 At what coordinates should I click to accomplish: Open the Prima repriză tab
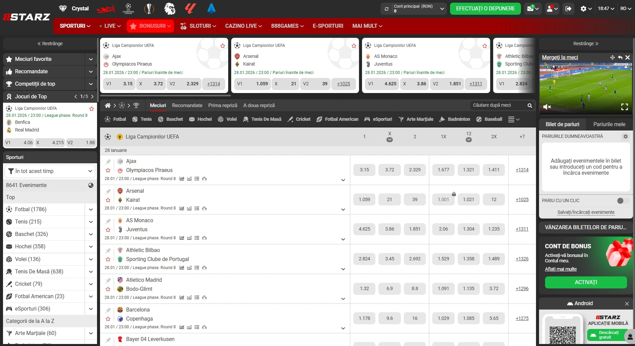(x=222, y=105)
